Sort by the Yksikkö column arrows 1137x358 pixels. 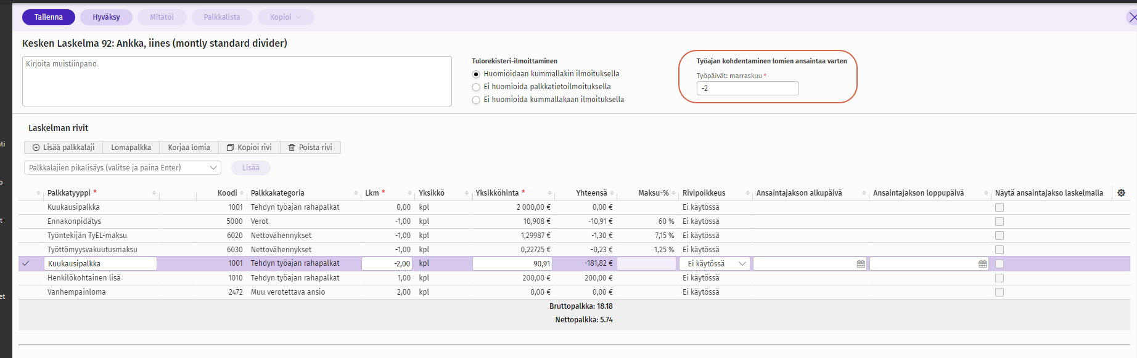(467, 193)
